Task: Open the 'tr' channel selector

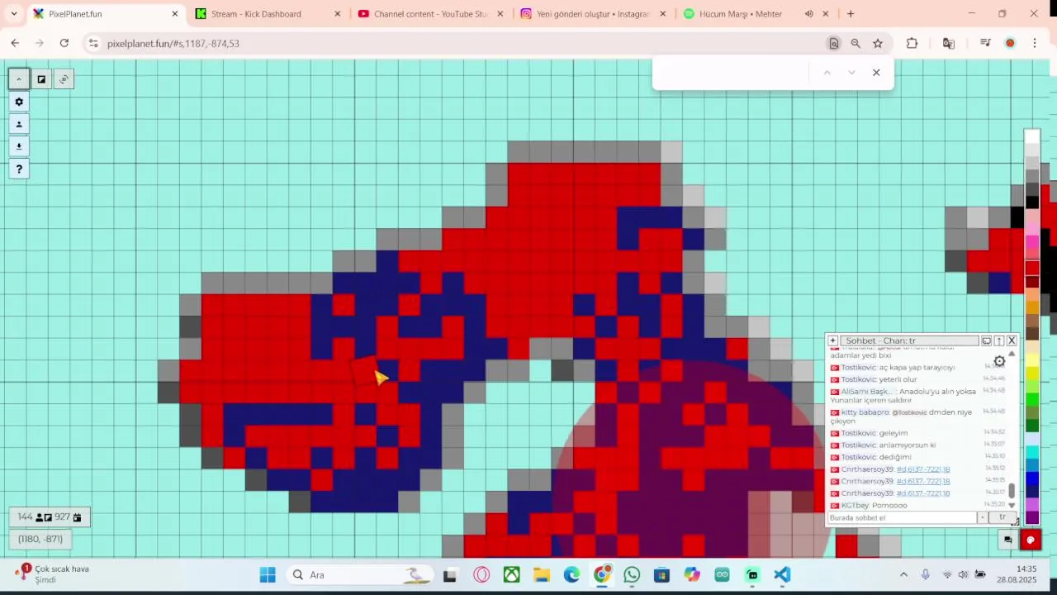Action: coord(1002,517)
